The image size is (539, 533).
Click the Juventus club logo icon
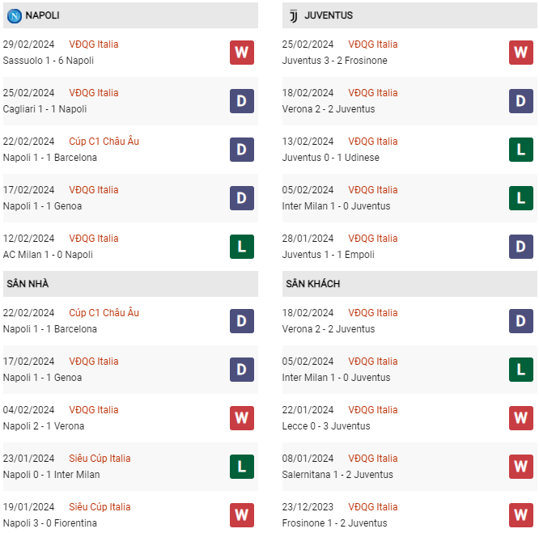[293, 15]
